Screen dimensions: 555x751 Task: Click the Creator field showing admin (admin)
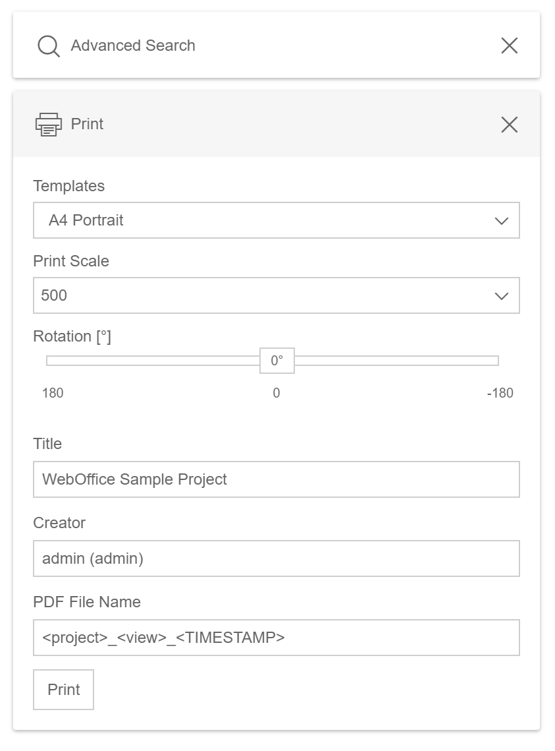tap(277, 558)
